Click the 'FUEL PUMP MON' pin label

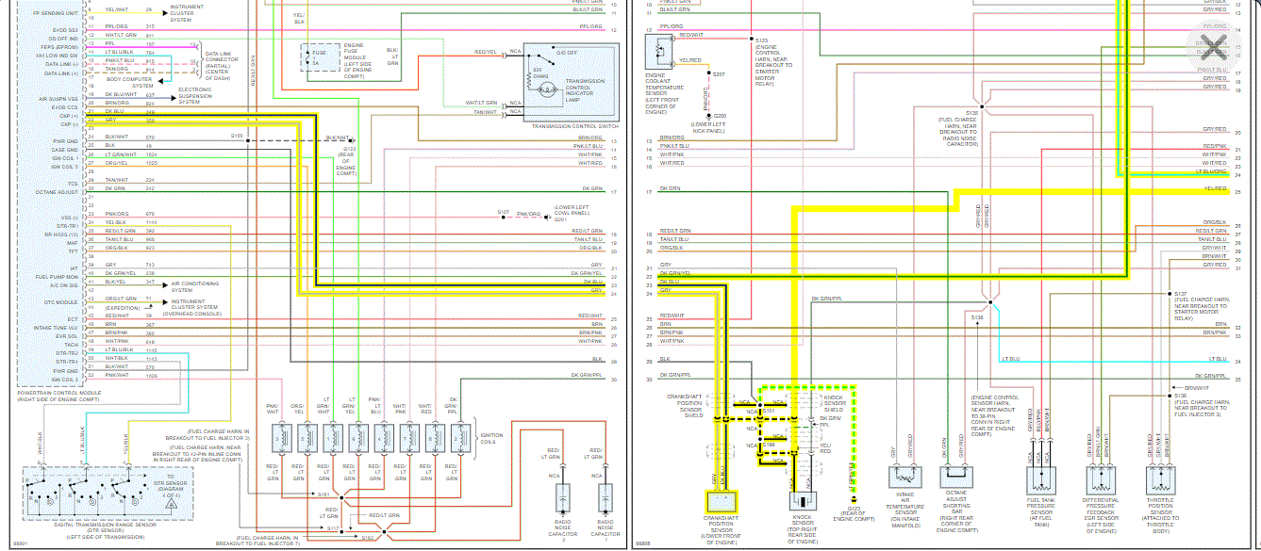click(x=58, y=277)
